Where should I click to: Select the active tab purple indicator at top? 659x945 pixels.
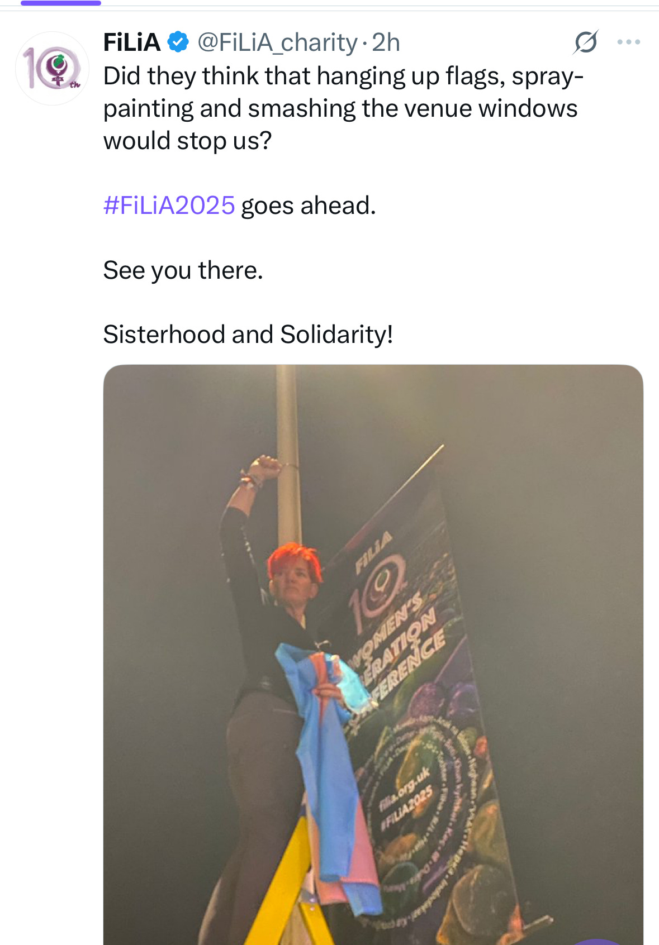pos(61,3)
